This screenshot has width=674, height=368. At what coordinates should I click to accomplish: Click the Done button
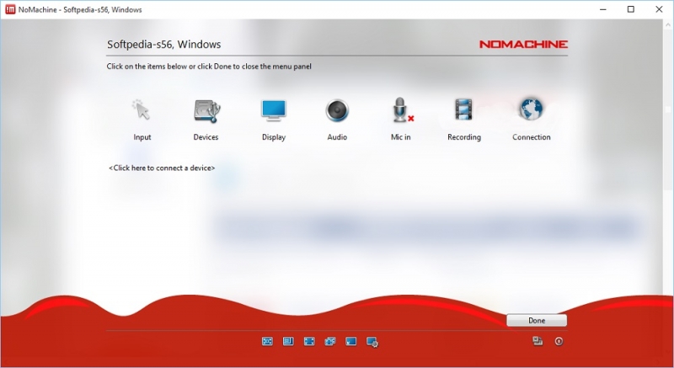point(537,320)
